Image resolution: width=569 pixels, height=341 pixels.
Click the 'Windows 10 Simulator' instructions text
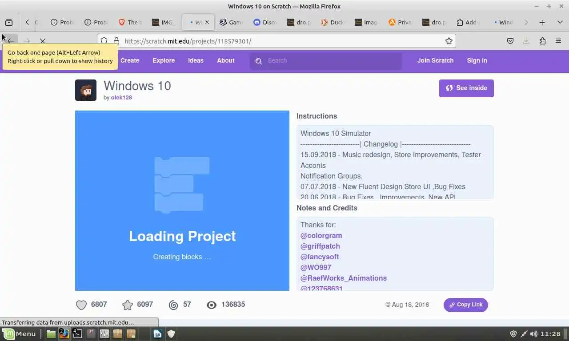(336, 133)
